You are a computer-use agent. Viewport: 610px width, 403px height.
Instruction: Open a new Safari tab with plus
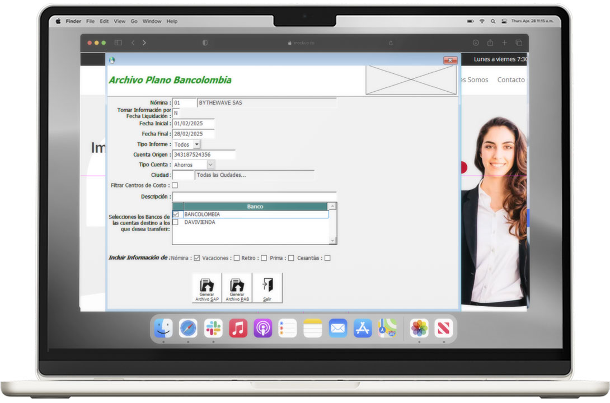tap(505, 43)
